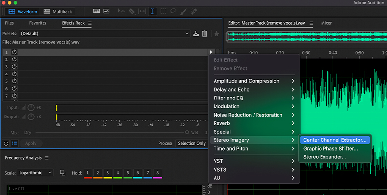Click the Dry/Wet mix slider handle

click(x=187, y=132)
